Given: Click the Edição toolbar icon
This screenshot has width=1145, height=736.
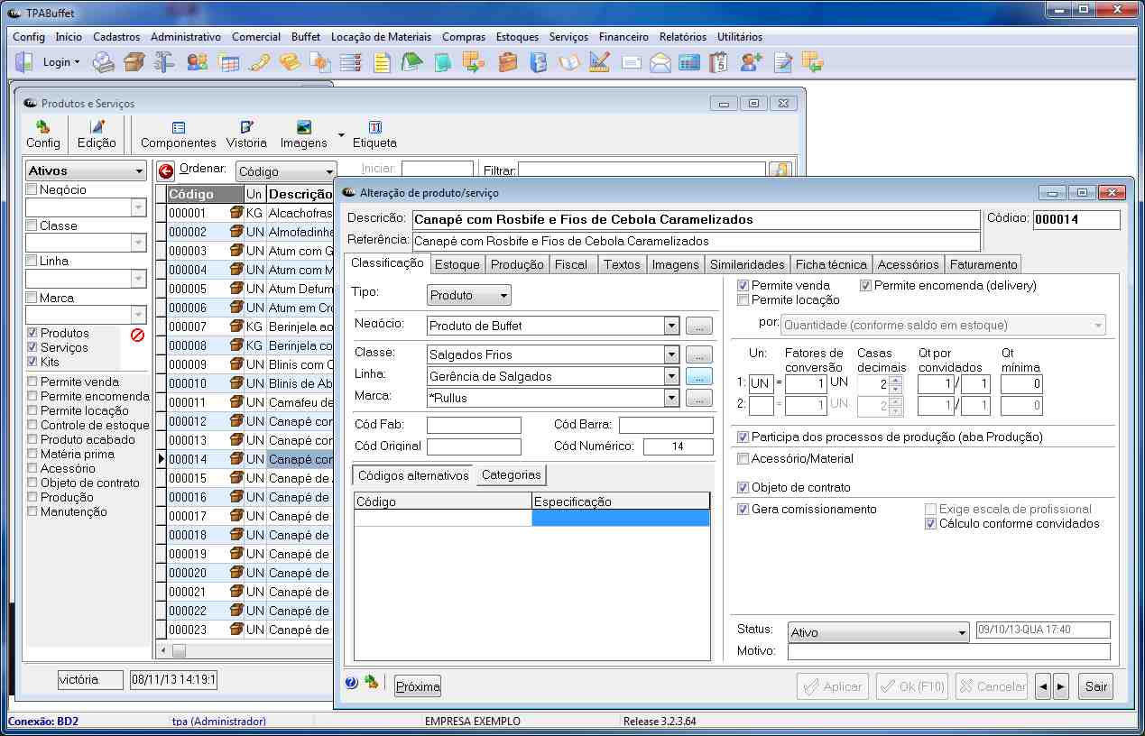Looking at the screenshot, I should 97,134.
